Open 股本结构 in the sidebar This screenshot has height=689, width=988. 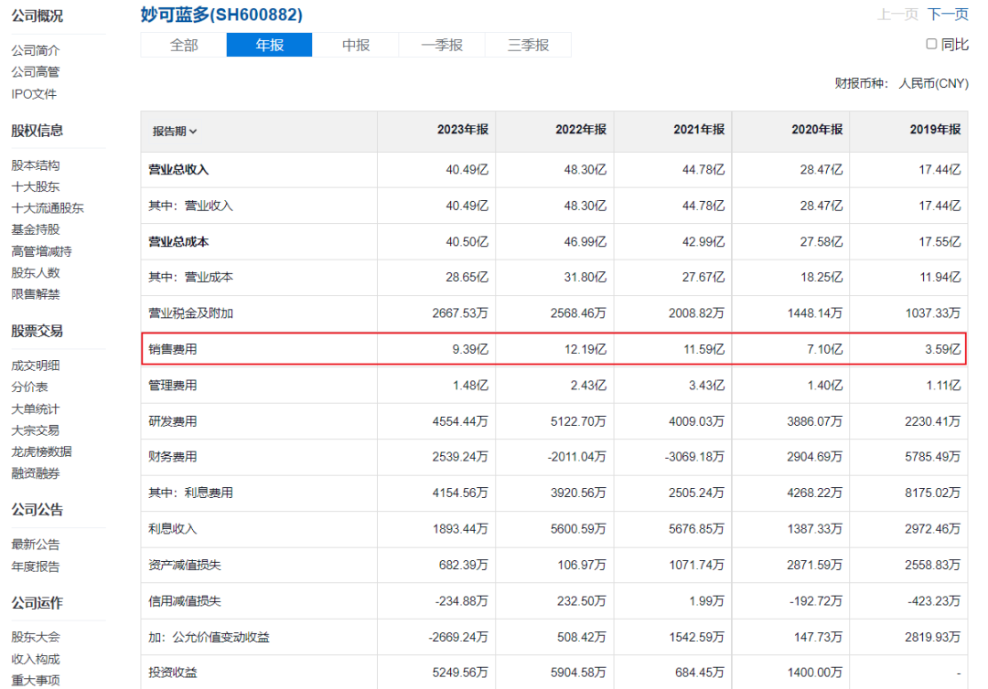[x=36, y=165]
